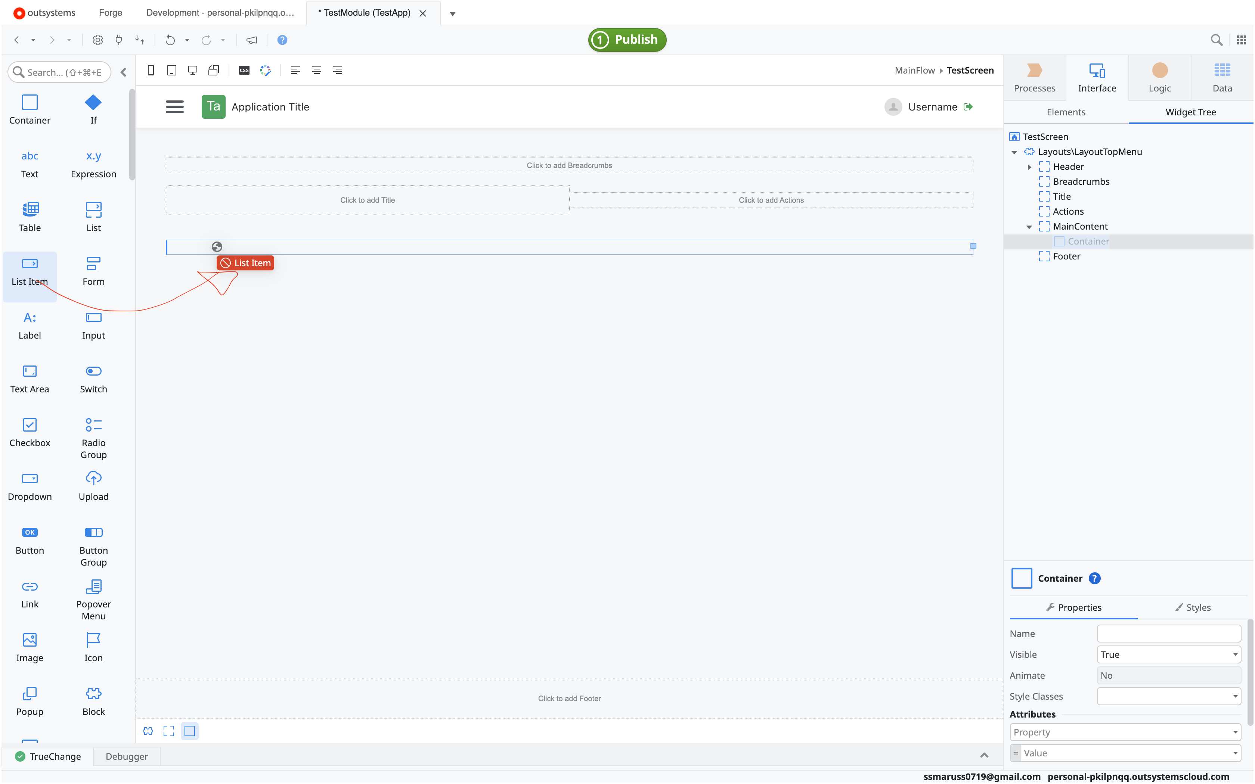Click the CSS style sheet editor icon

[244, 71]
